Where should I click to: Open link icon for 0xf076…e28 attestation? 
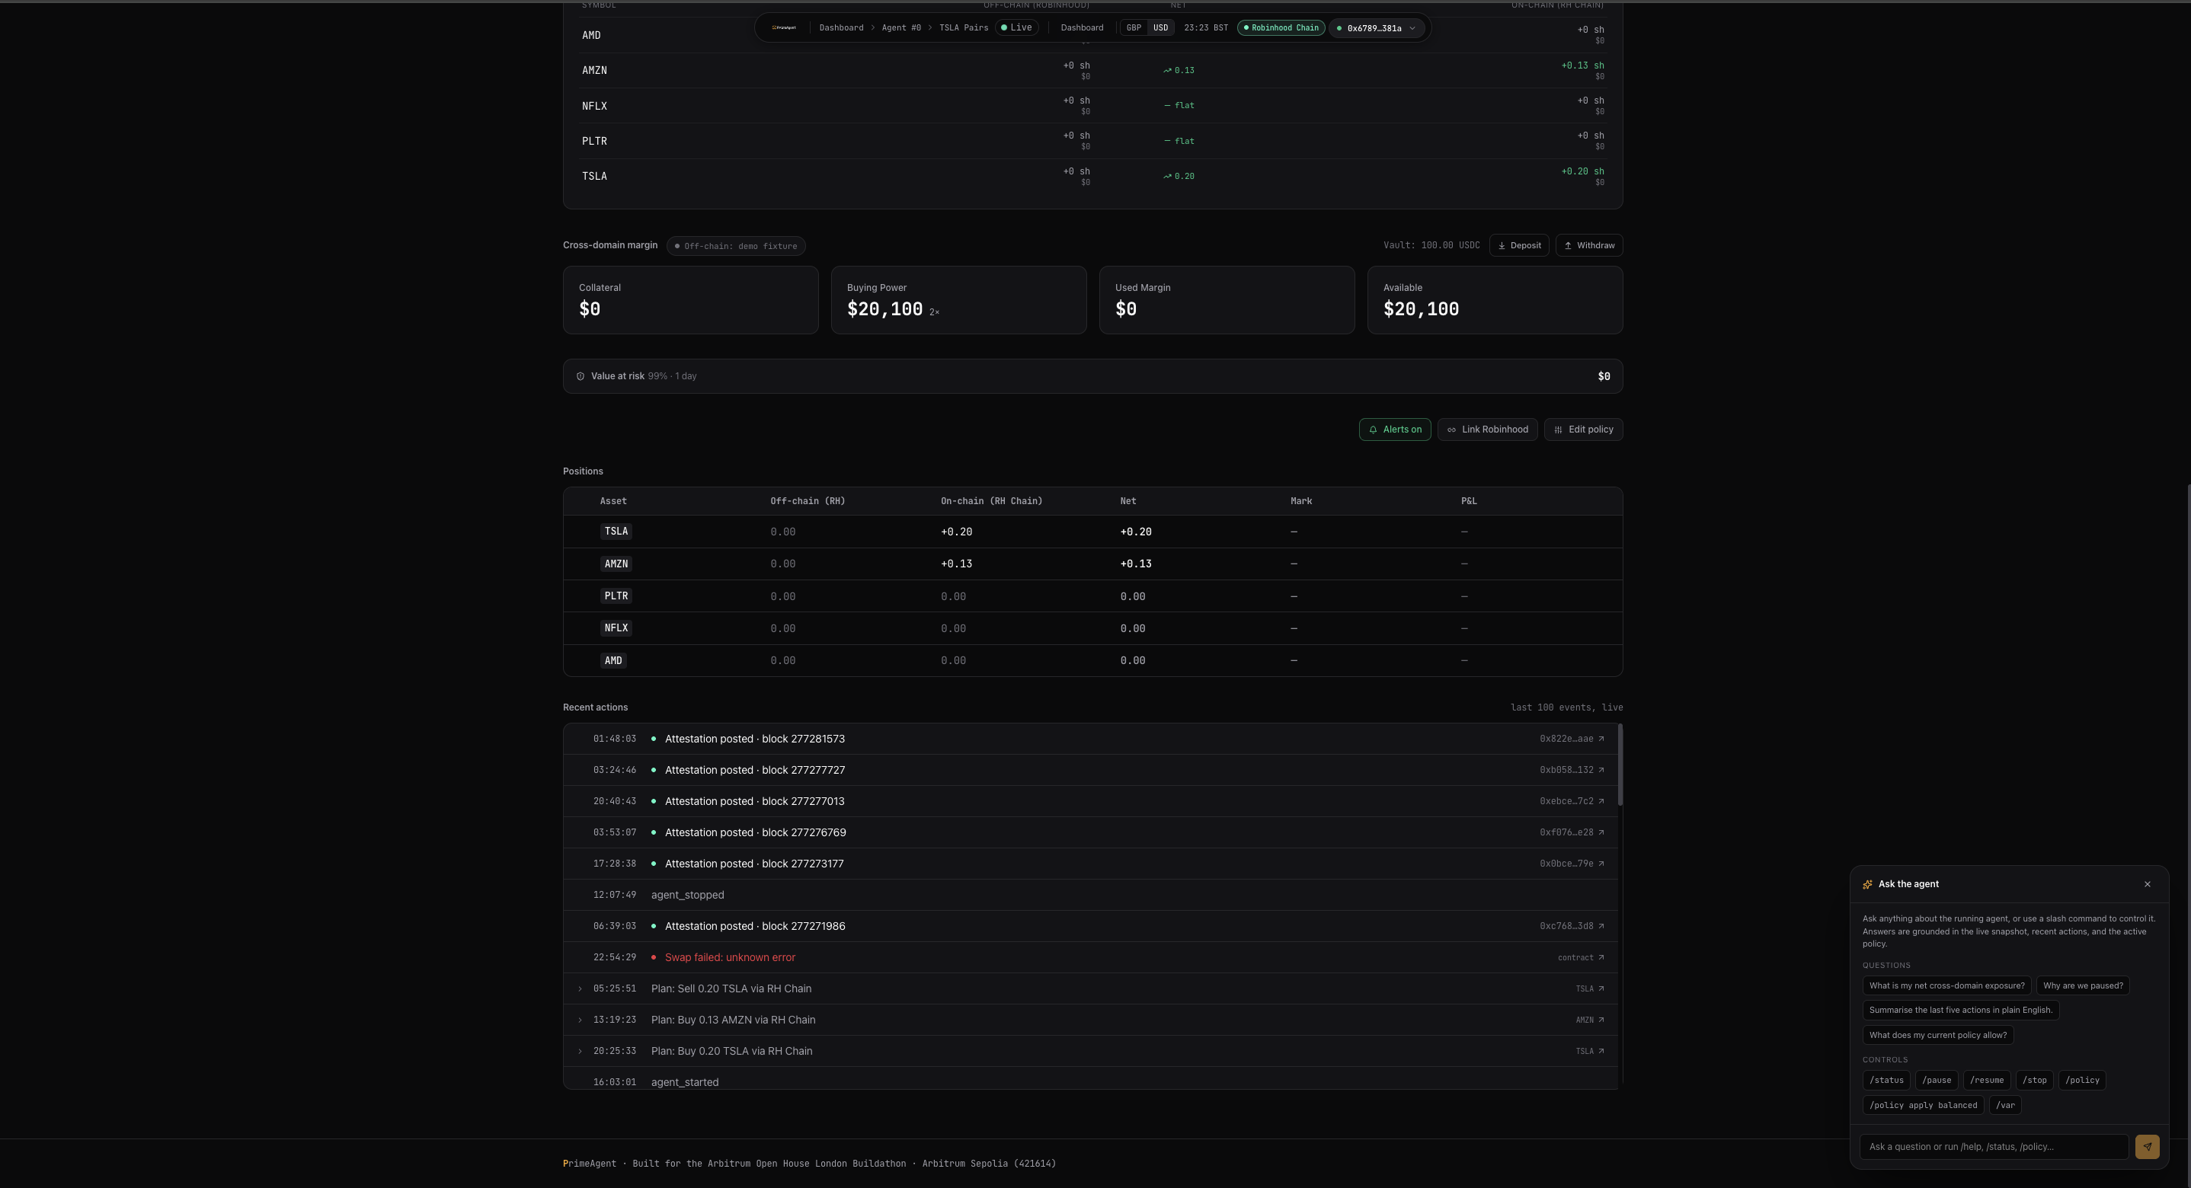[1601, 832]
